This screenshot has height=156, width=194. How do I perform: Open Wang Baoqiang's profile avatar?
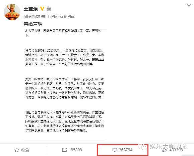[x=12, y=12]
